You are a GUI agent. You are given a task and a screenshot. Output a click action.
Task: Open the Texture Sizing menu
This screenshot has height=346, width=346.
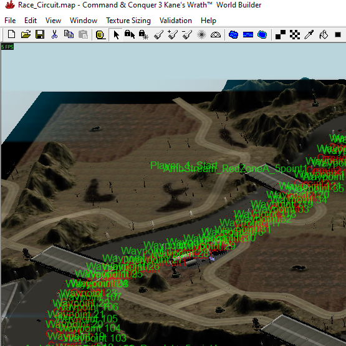tap(128, 21)
